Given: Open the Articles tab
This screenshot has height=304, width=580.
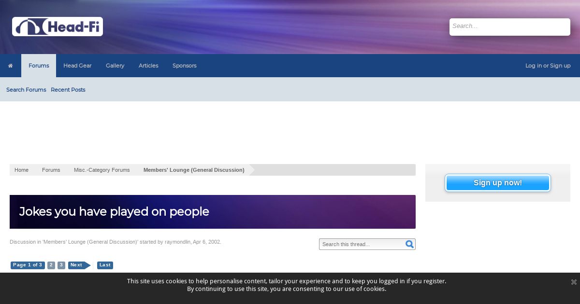Looking at the screenshot, I should click(148, 66).
